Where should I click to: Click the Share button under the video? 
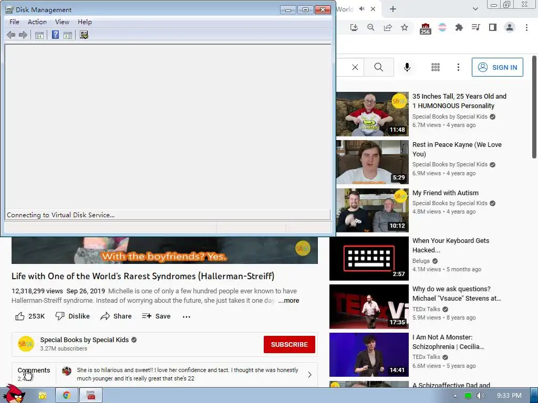(x=116, y=316)
